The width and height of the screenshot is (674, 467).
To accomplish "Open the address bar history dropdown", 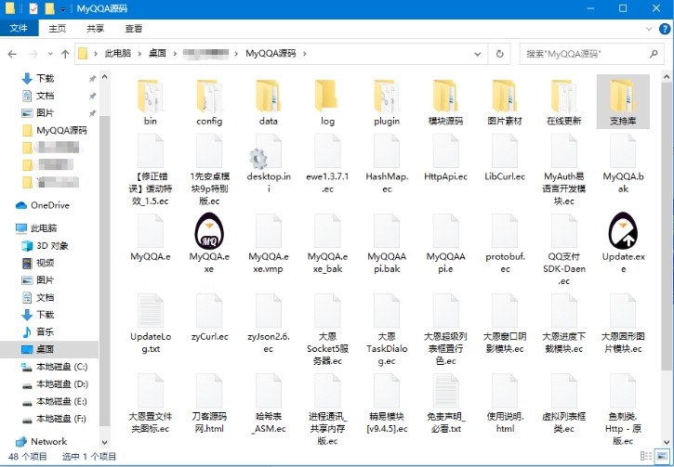I will (477, 54).
